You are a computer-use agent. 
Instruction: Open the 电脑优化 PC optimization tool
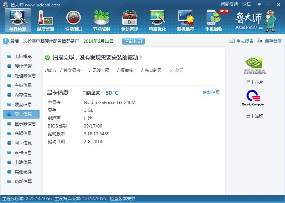tap(157, 21)
